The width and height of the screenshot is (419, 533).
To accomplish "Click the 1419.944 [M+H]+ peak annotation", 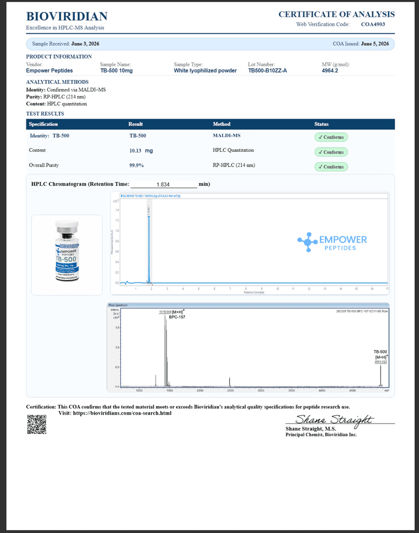I will click(x=172, y=312).
